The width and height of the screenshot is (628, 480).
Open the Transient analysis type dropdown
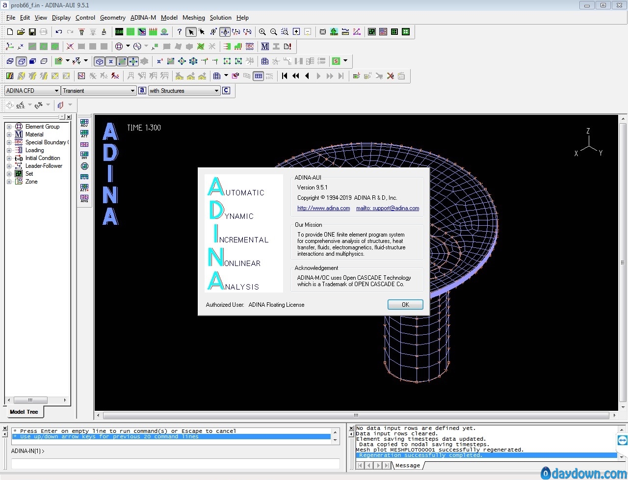[99, 91]
